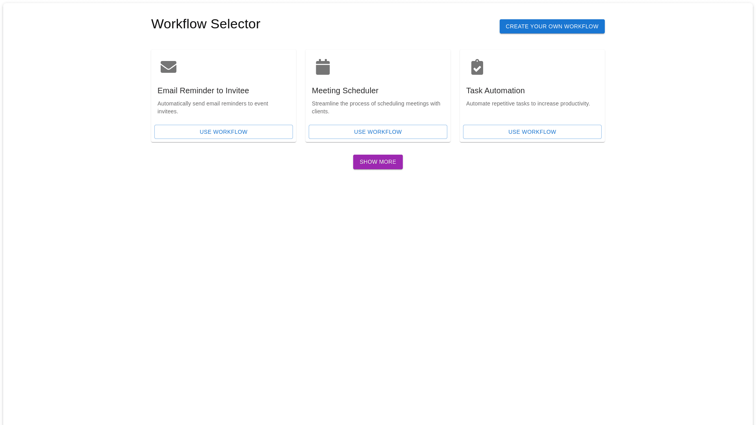Click the Email Reminder to Invitee title
The image size is (756, 425).
(203, 91)
